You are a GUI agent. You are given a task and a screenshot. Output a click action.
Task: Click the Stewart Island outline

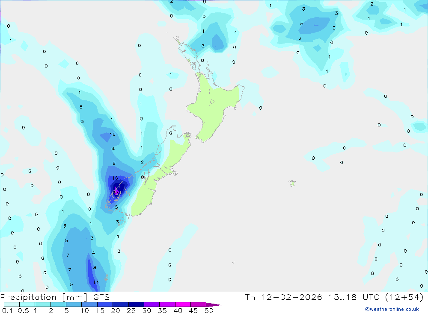pyautogui.click(x=122, y=221)
